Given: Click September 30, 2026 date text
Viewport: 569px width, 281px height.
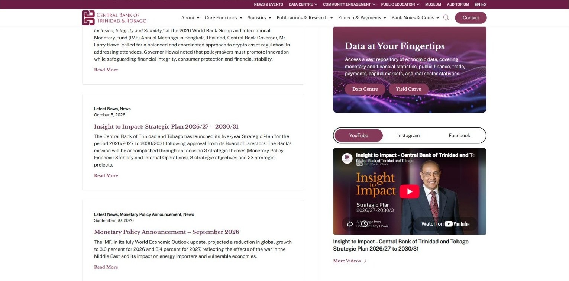Looking at the screenshot, I should click(114, 220).
